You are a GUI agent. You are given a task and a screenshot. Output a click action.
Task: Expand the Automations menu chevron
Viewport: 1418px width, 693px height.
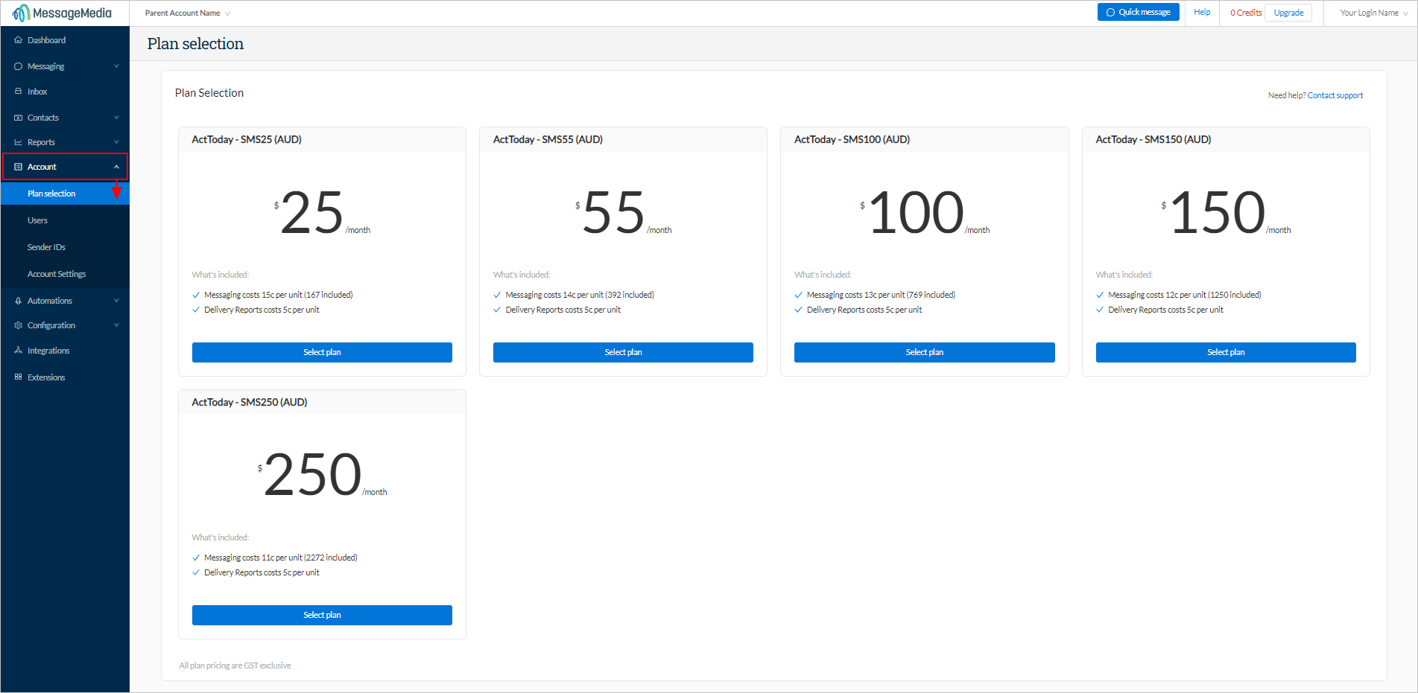tap(116, 301)
